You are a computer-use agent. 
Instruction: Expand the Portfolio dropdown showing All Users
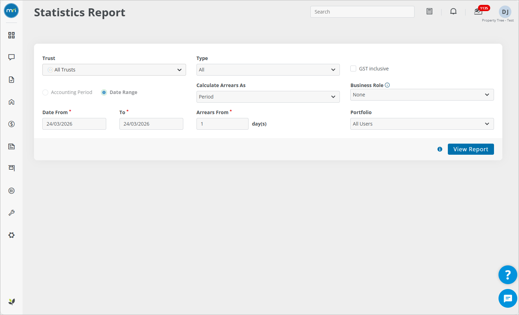click(x=422, y=124)
